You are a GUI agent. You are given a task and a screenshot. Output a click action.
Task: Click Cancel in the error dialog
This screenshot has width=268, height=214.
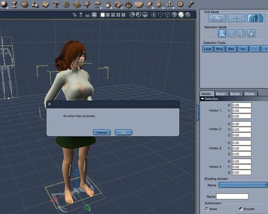click(x=102, y=133)
